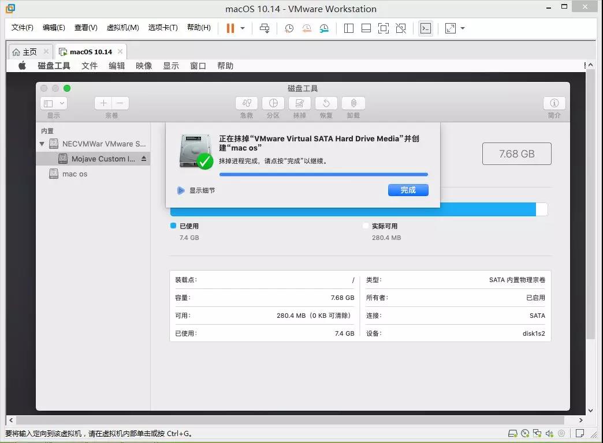
Task: Collapse the NECVMWar VMware disk tree
Action: click(42, 144)
